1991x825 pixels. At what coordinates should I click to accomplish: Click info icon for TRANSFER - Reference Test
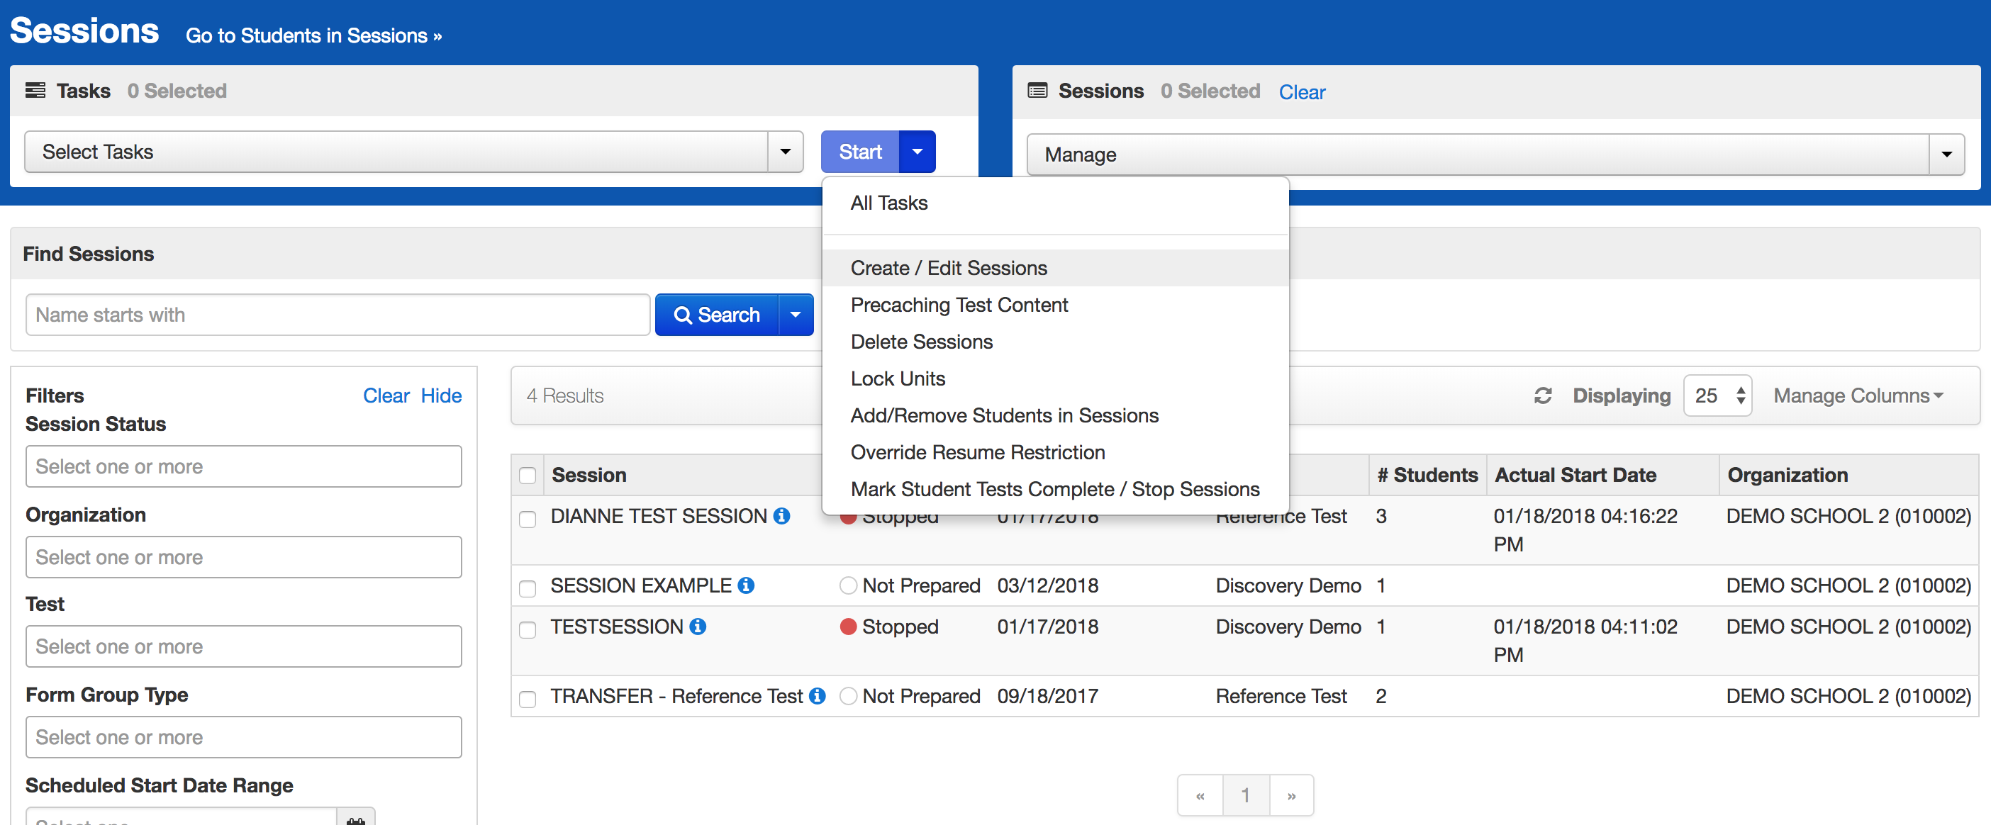(x=816, y=696)
